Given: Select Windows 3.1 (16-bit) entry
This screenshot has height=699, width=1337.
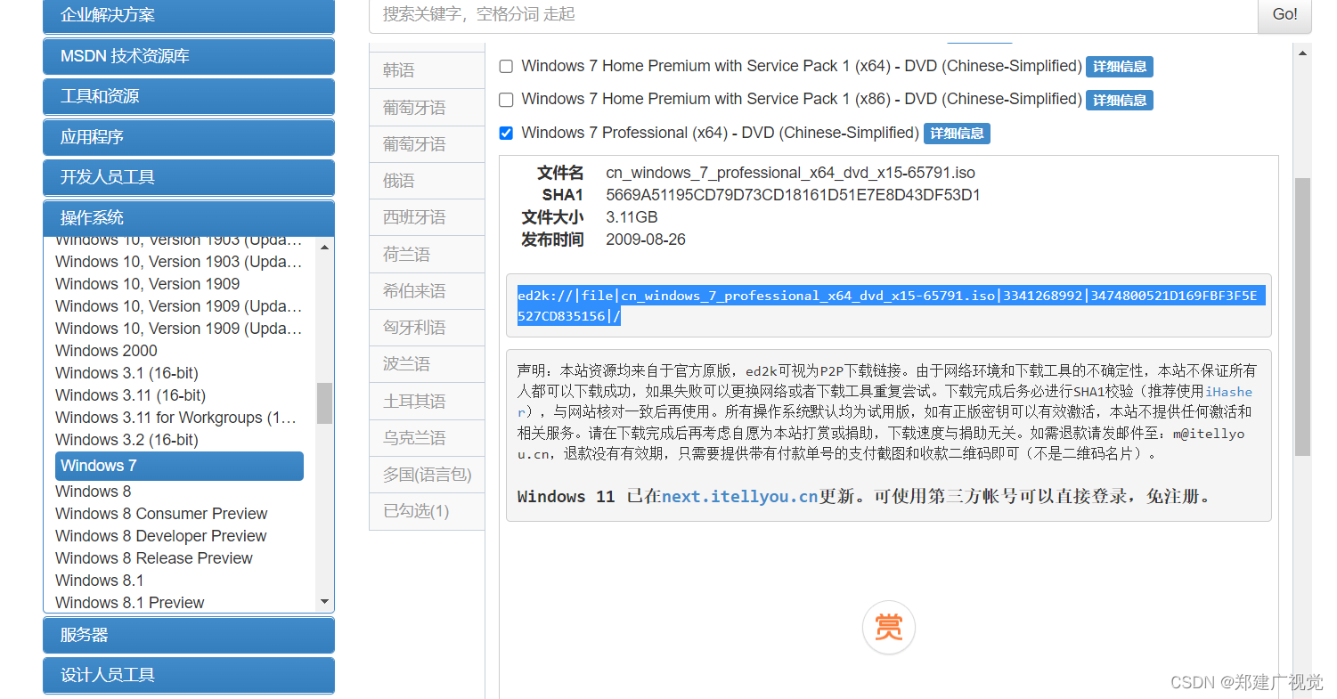Looking at the screenshot, I should (x=126, y=373).
